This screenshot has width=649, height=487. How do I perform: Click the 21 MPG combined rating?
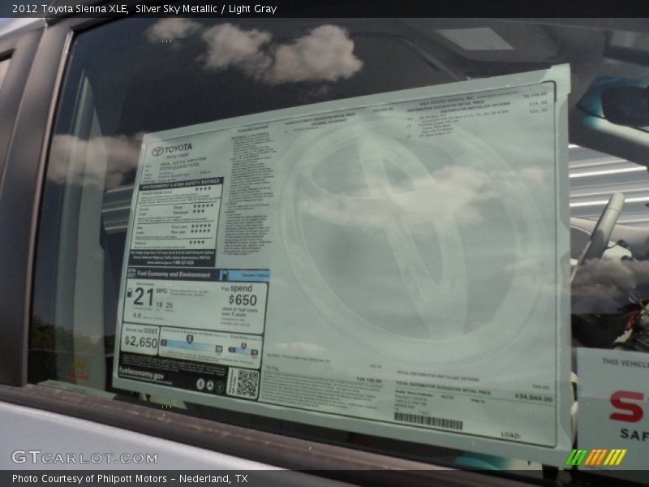coord(144,297)
